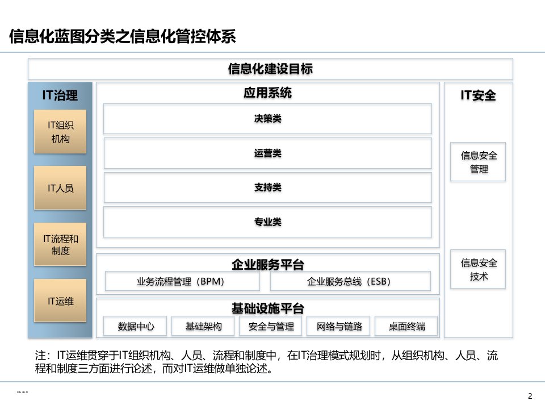
Task: Select the 数据中心 box
Action: (135, 326)
